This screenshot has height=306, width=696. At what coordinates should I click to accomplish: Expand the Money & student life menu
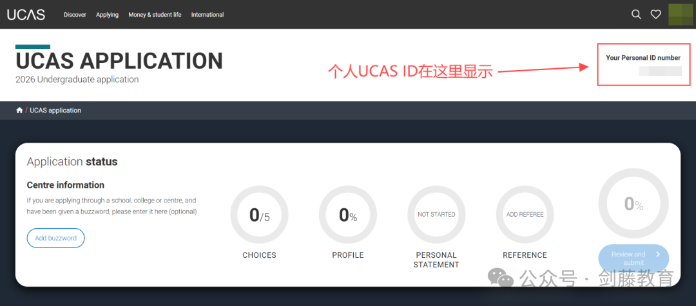pos(155,15)
